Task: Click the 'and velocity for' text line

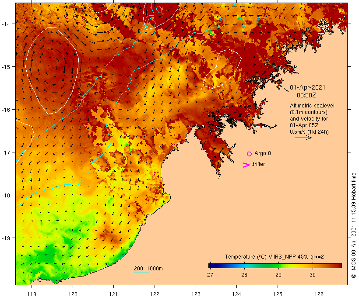Action: 309,119
